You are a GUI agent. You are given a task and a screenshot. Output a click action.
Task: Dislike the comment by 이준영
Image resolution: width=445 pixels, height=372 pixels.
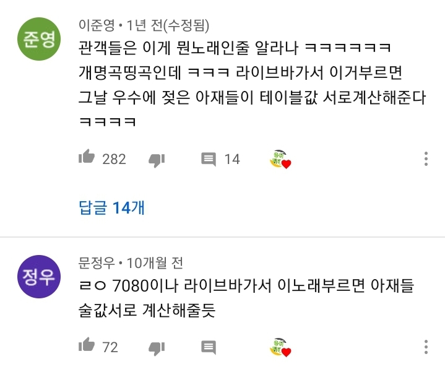point(157,160)
